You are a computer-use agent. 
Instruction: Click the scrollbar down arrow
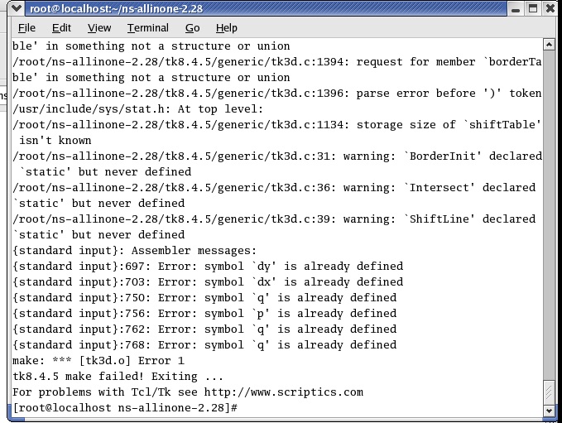[x=550, y=409]
